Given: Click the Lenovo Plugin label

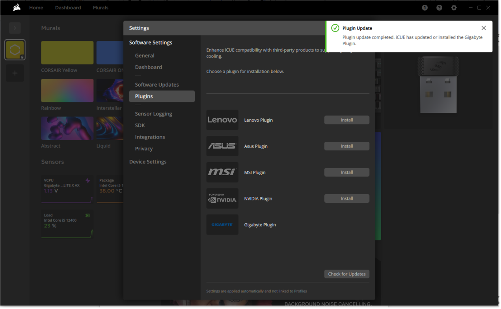Looking at the screenshot, I should click(259, 120).
